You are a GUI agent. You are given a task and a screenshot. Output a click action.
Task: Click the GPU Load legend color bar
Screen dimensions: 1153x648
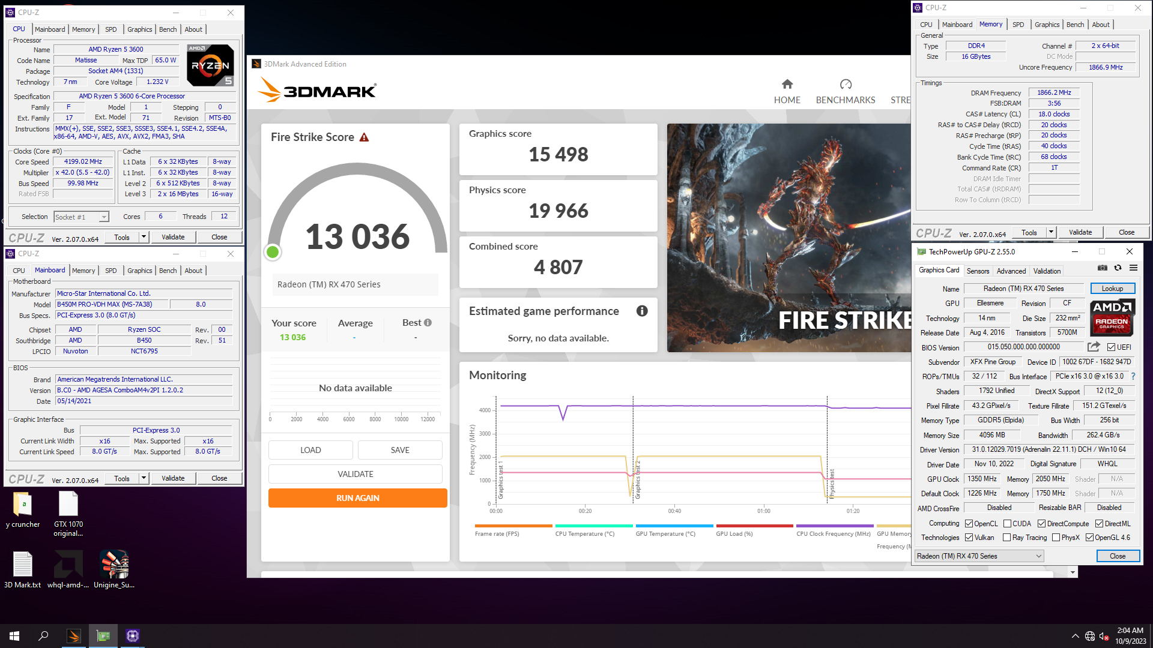point(755,526)
